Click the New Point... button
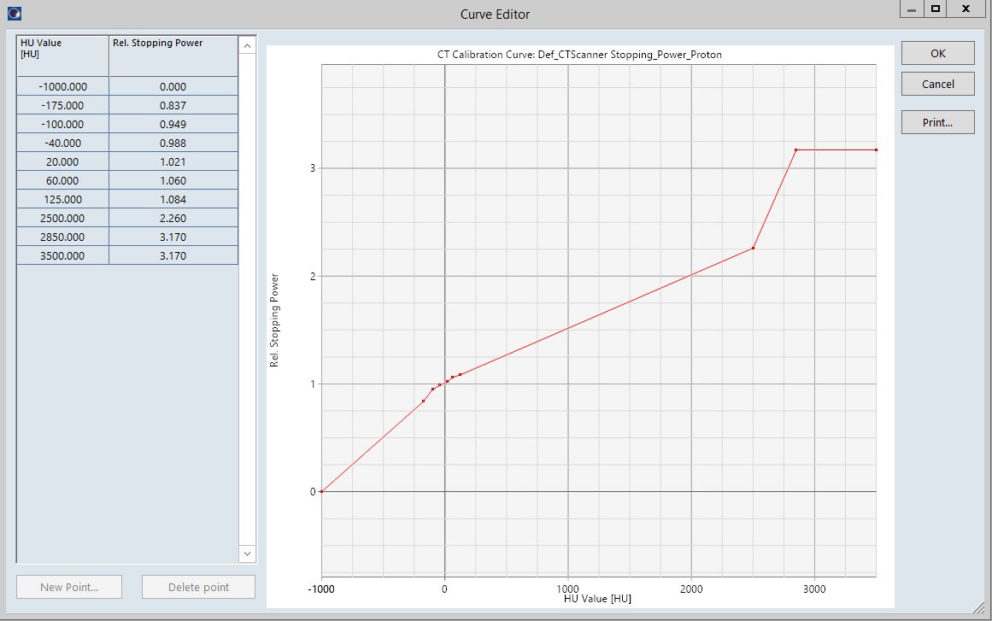 pos(69,587)
